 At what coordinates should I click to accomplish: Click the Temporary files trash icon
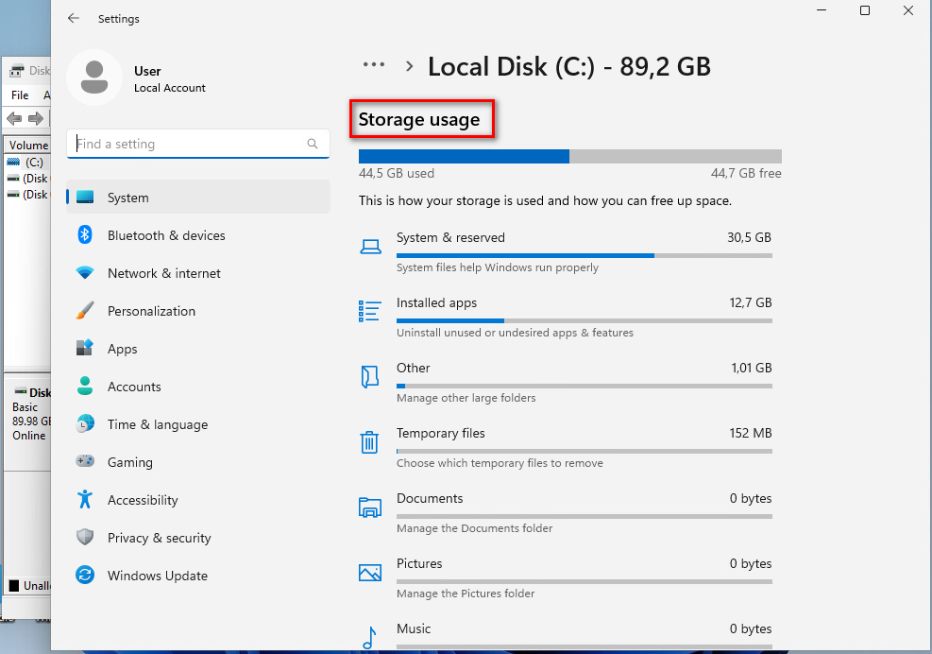click(370, 441)
